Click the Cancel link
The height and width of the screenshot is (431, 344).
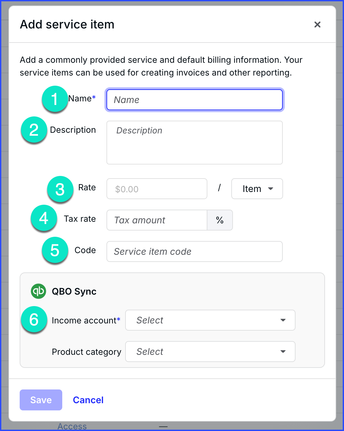click(x=88, y=400)
